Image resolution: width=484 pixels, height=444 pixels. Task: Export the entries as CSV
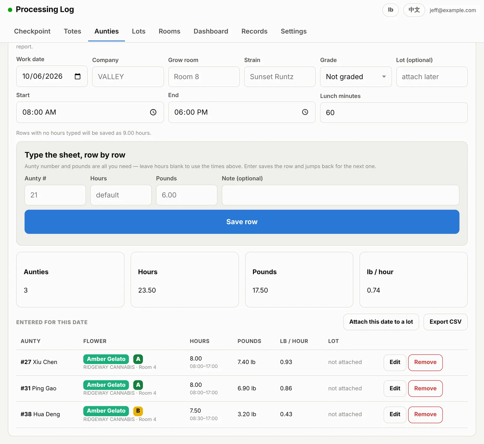click(x=446, y=322)
